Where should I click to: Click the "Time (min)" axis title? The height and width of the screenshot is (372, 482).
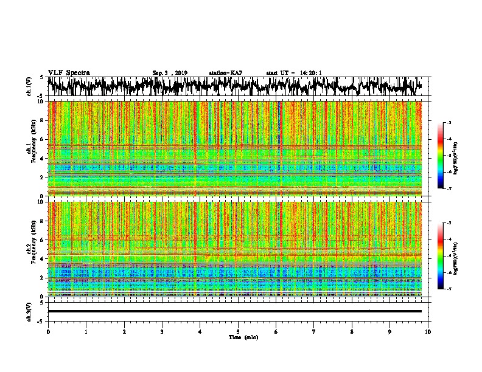243,337
